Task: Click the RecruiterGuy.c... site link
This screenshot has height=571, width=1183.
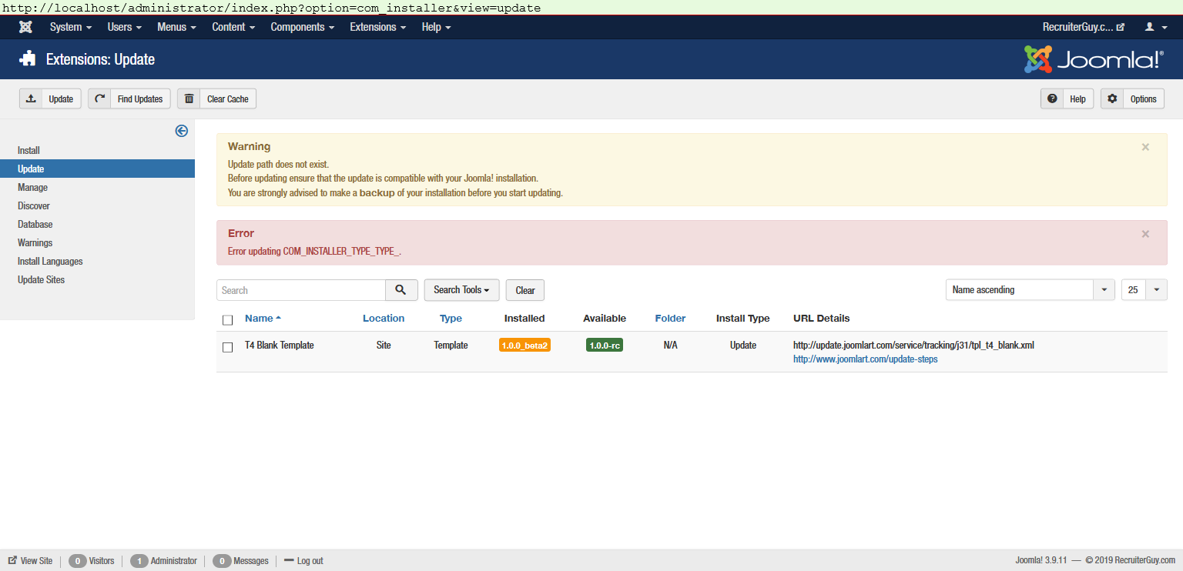Action: click(1083, 27)
